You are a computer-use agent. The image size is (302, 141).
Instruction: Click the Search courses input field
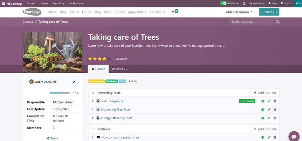click(x=252, y=22)
